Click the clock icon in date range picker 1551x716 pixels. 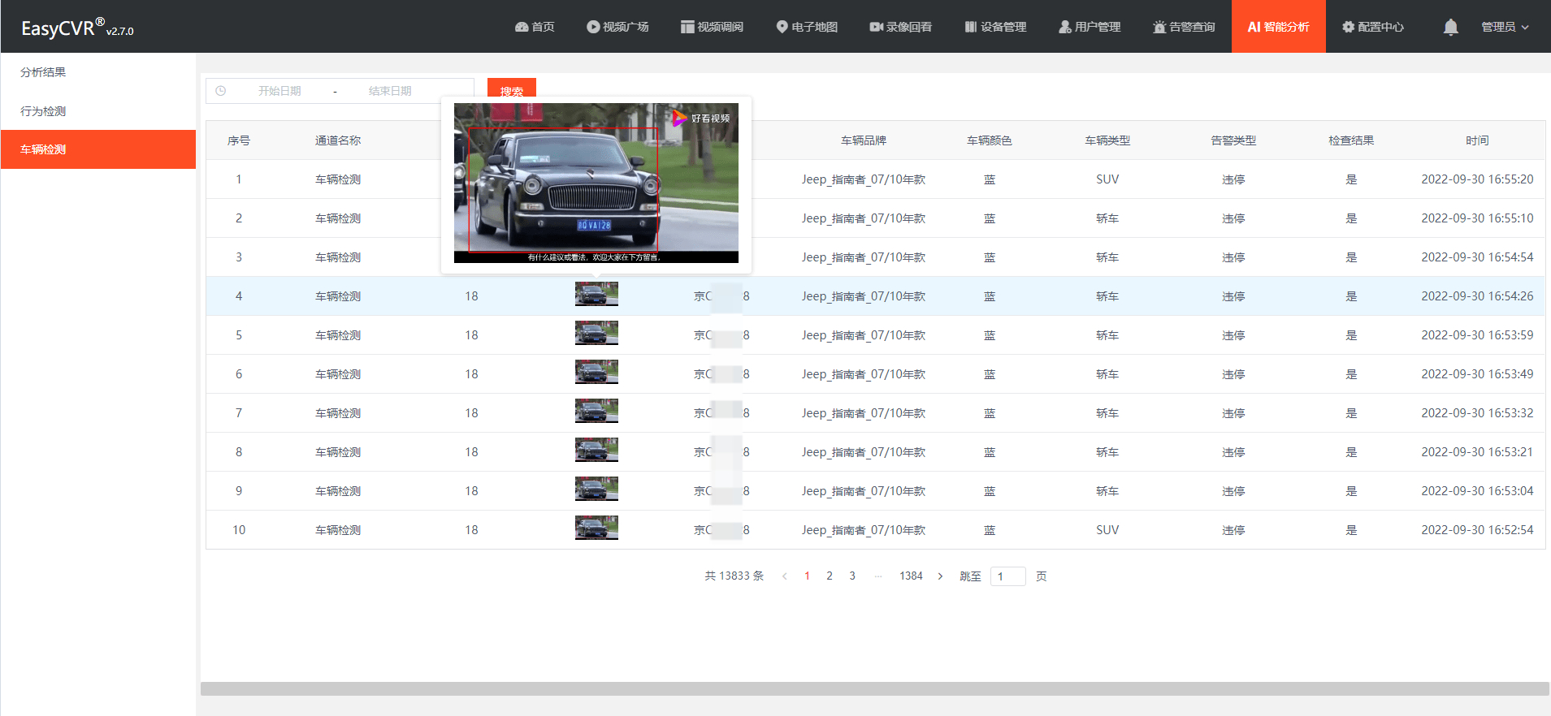(220, 91)
